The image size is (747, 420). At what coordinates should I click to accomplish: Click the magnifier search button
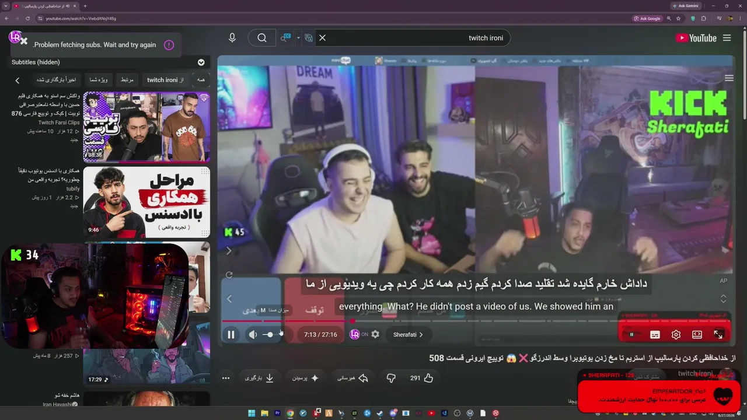coord(262,38)
